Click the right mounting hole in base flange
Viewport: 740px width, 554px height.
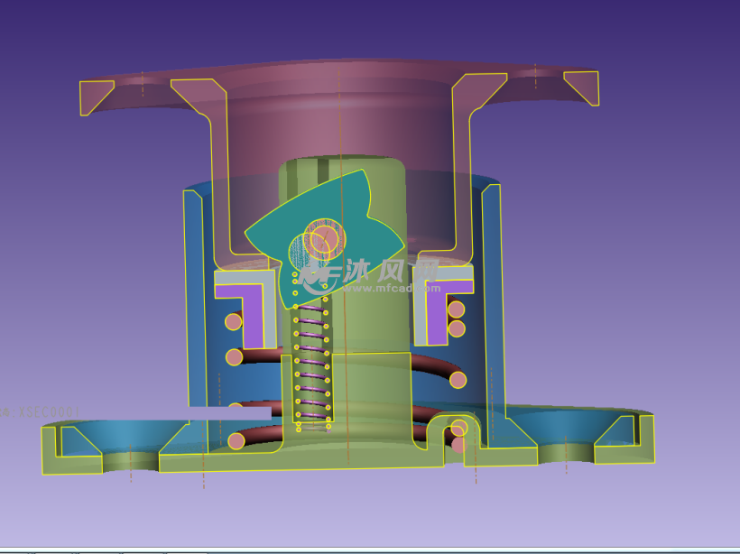(566, 450)
